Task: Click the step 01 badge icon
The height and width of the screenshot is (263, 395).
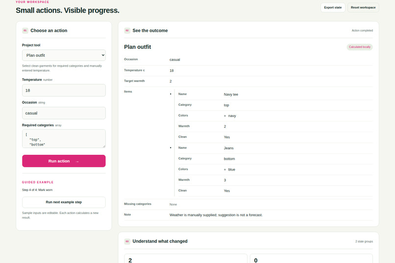Action: (x=25, y=30)
